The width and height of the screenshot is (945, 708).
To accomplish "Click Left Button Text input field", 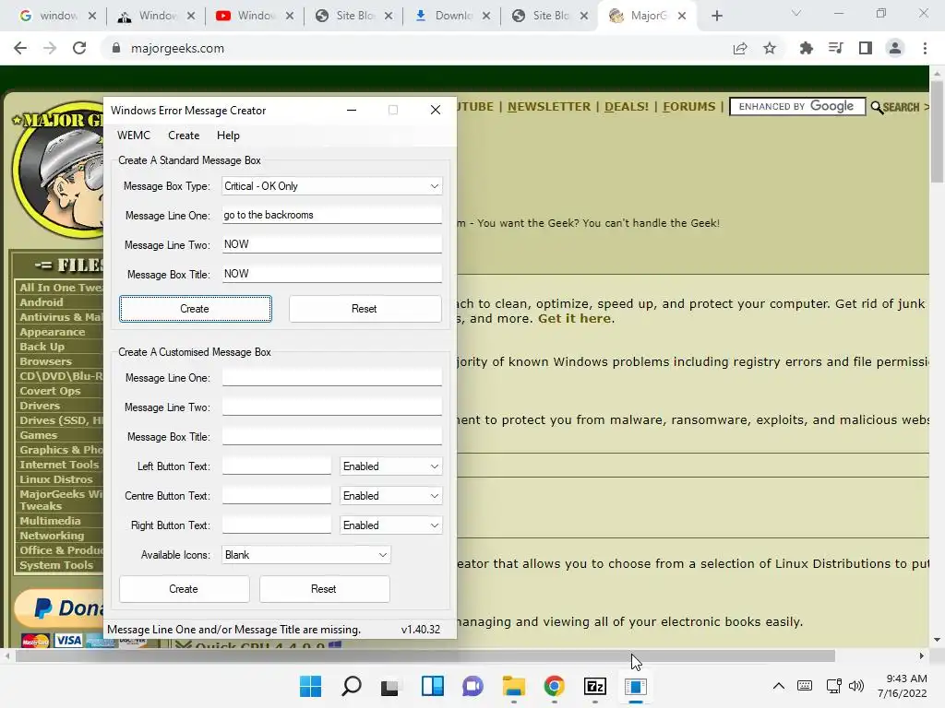I will tap(277, 466).
